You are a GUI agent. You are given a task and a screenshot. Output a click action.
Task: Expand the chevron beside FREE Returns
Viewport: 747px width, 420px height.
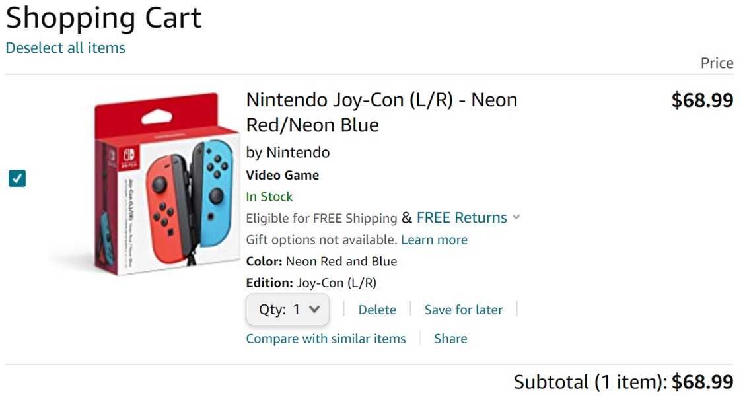516,217
